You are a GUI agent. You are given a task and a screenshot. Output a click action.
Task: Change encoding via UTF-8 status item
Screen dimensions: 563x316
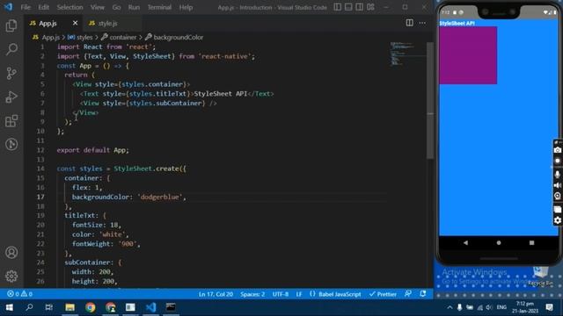pos(281,294)
